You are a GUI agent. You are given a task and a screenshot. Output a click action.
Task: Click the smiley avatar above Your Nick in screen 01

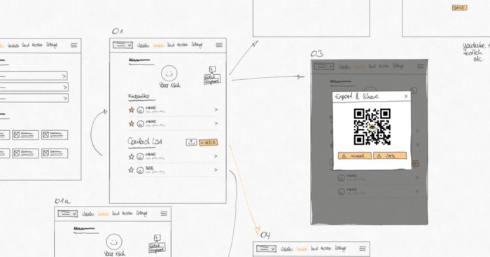tap(169, 73)
